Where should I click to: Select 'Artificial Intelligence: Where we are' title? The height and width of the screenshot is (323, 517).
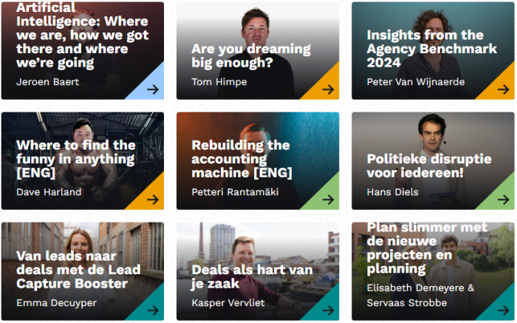coord(83,35)
